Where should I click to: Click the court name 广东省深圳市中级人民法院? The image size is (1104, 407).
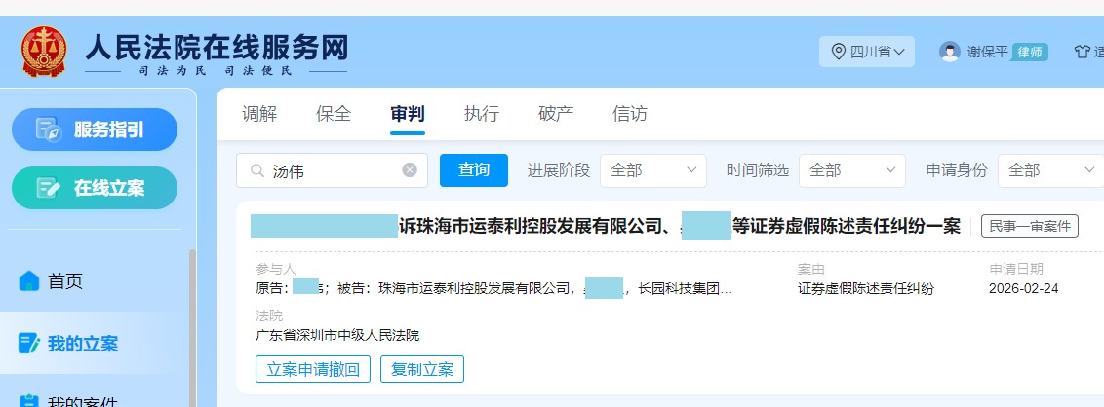pyautogui.click(x=337, y=335)
